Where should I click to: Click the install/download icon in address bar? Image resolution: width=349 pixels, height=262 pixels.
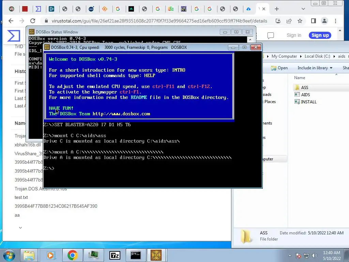[x=278, y=21]
